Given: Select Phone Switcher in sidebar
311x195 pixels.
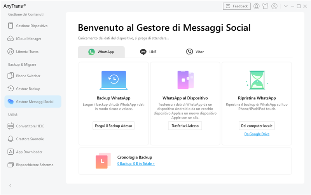Looking at the screenshot, I should [33, 76].
